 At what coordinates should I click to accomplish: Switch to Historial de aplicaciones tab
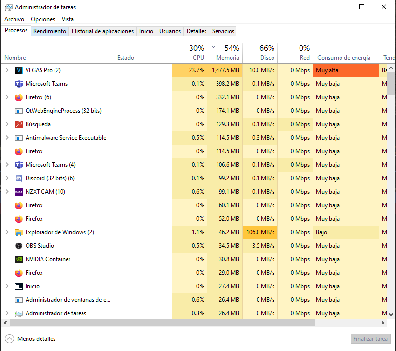coord(103,31)
